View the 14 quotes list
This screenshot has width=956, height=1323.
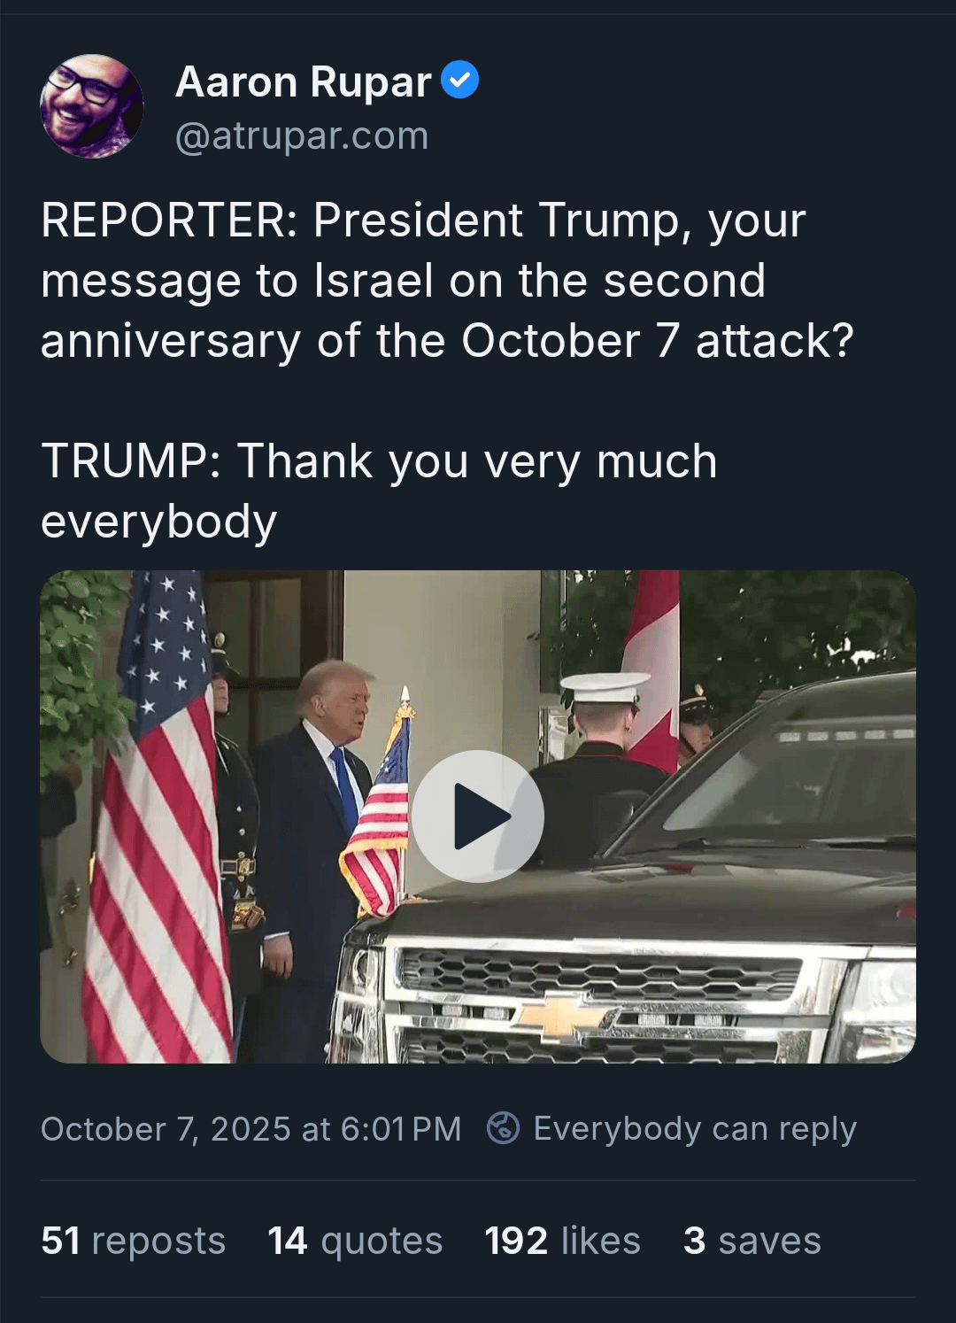(355, 1241)
